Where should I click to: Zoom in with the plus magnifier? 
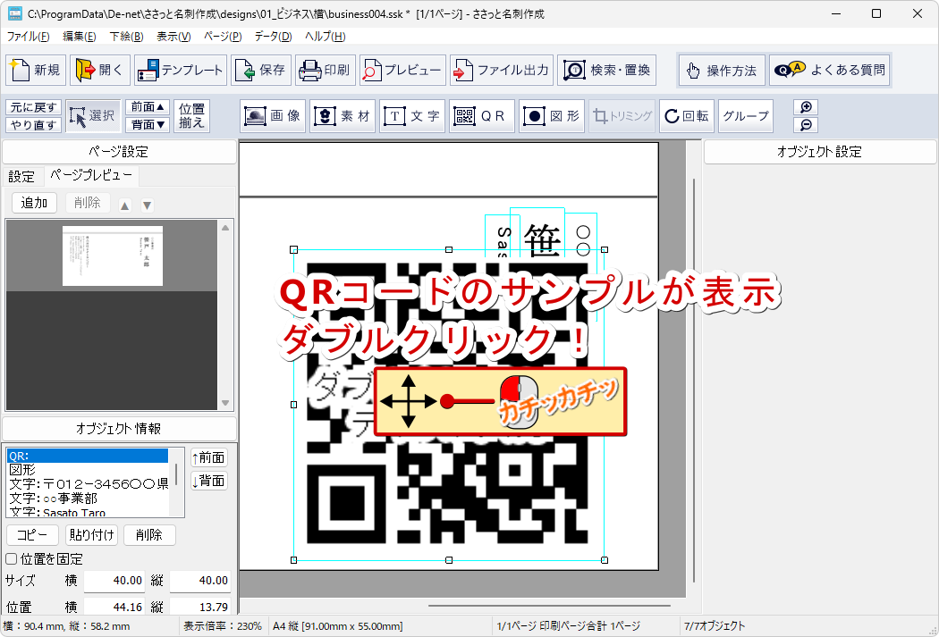click(x=806, y=107)
